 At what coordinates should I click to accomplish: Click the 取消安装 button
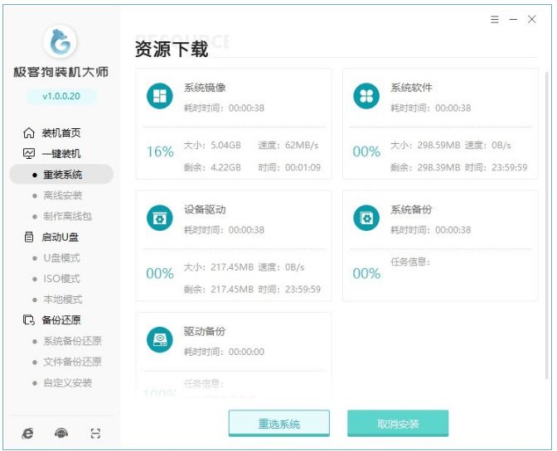(x=398, y=424)
